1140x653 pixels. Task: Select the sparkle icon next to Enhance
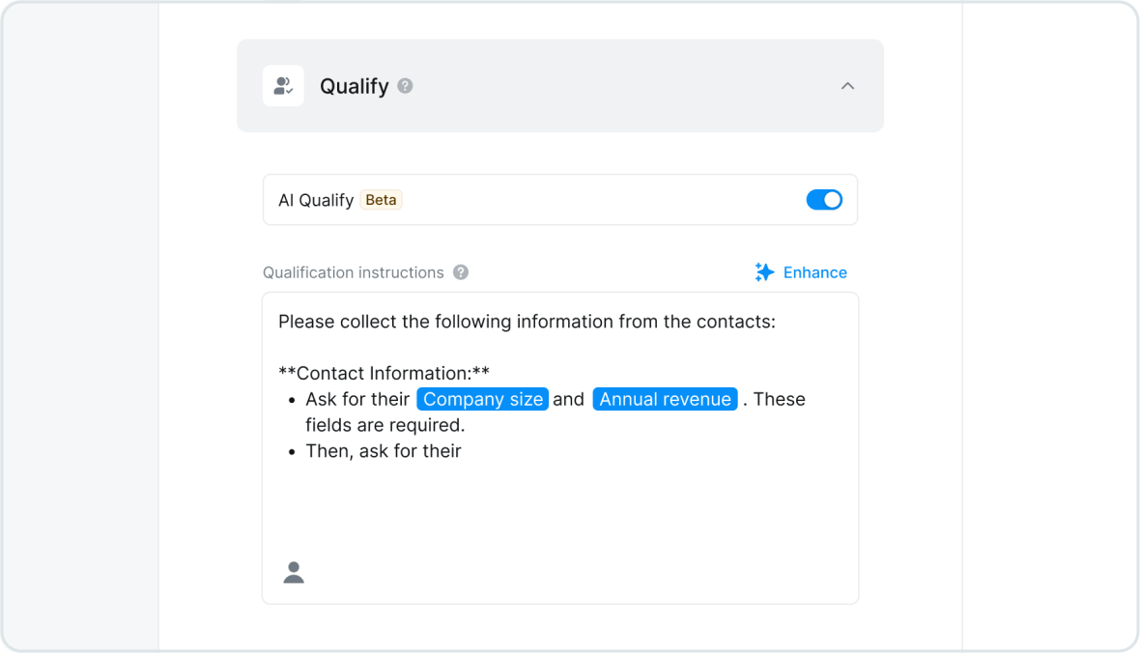[x=763, y=271]
